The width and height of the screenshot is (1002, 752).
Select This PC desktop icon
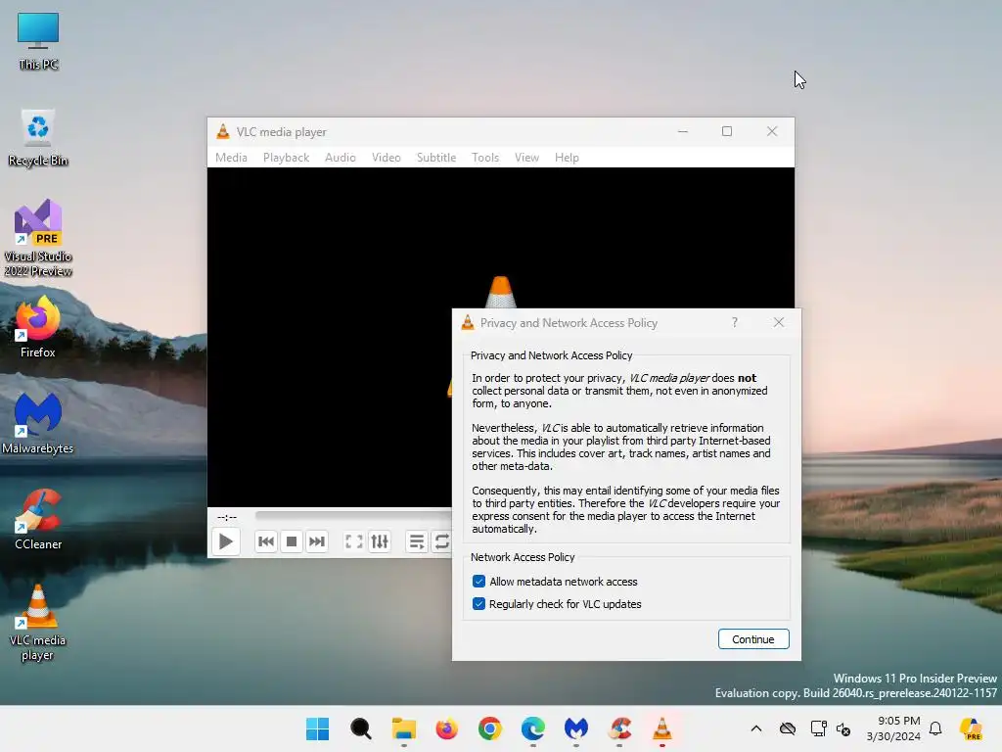(x=38, y=40)
